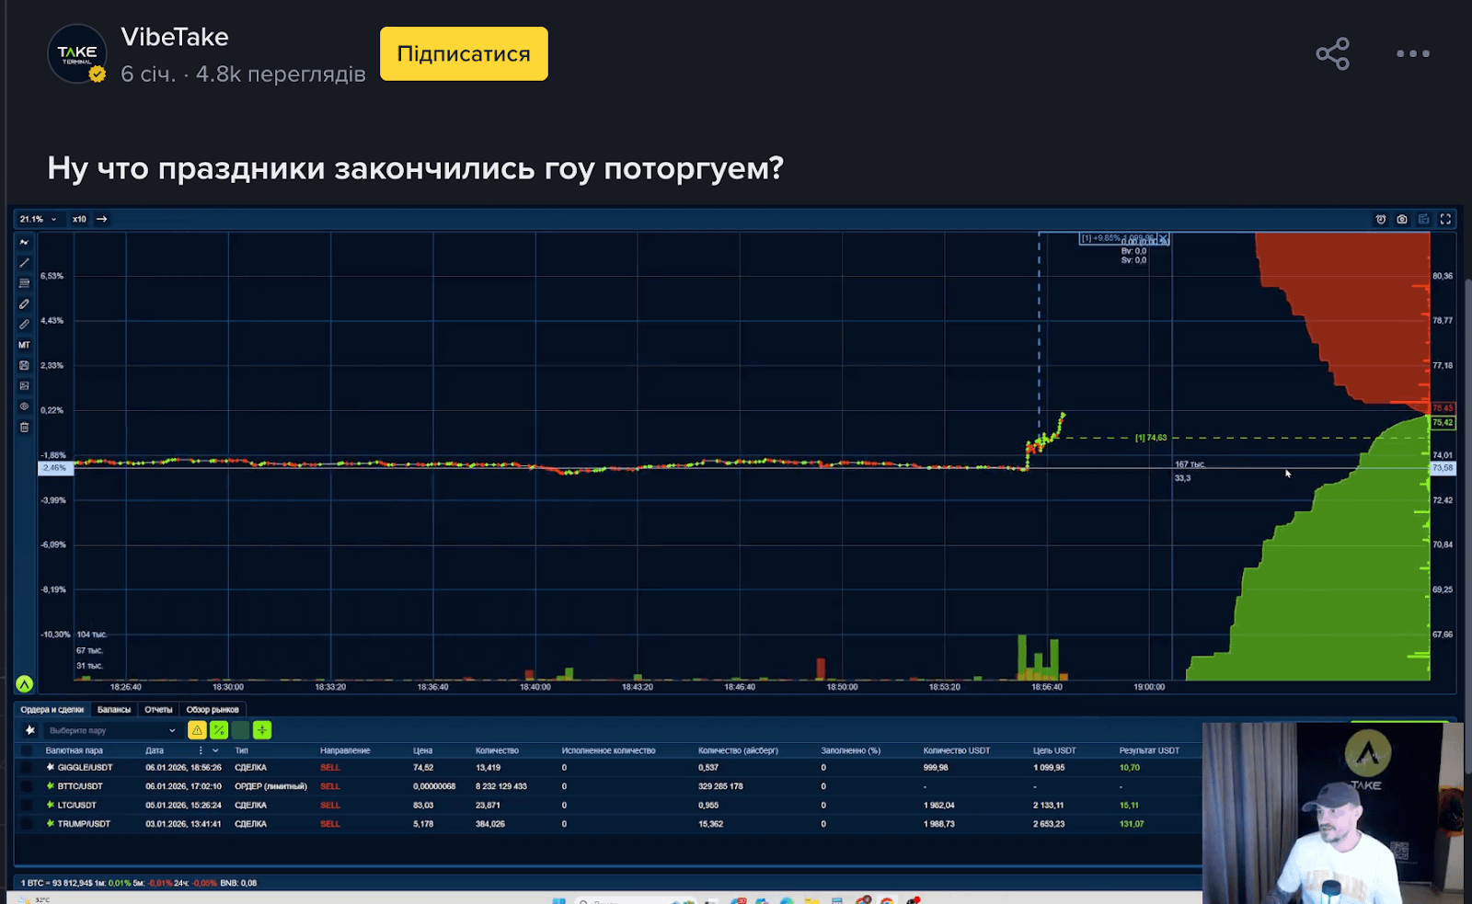This screenshot has width=1472, height=904.
Task: Check the TRUMP/USDT row checkbox
Action: [x=27, y=824]
